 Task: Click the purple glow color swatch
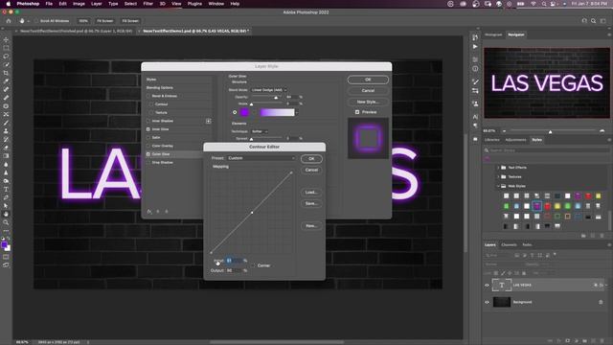(244, 113)
